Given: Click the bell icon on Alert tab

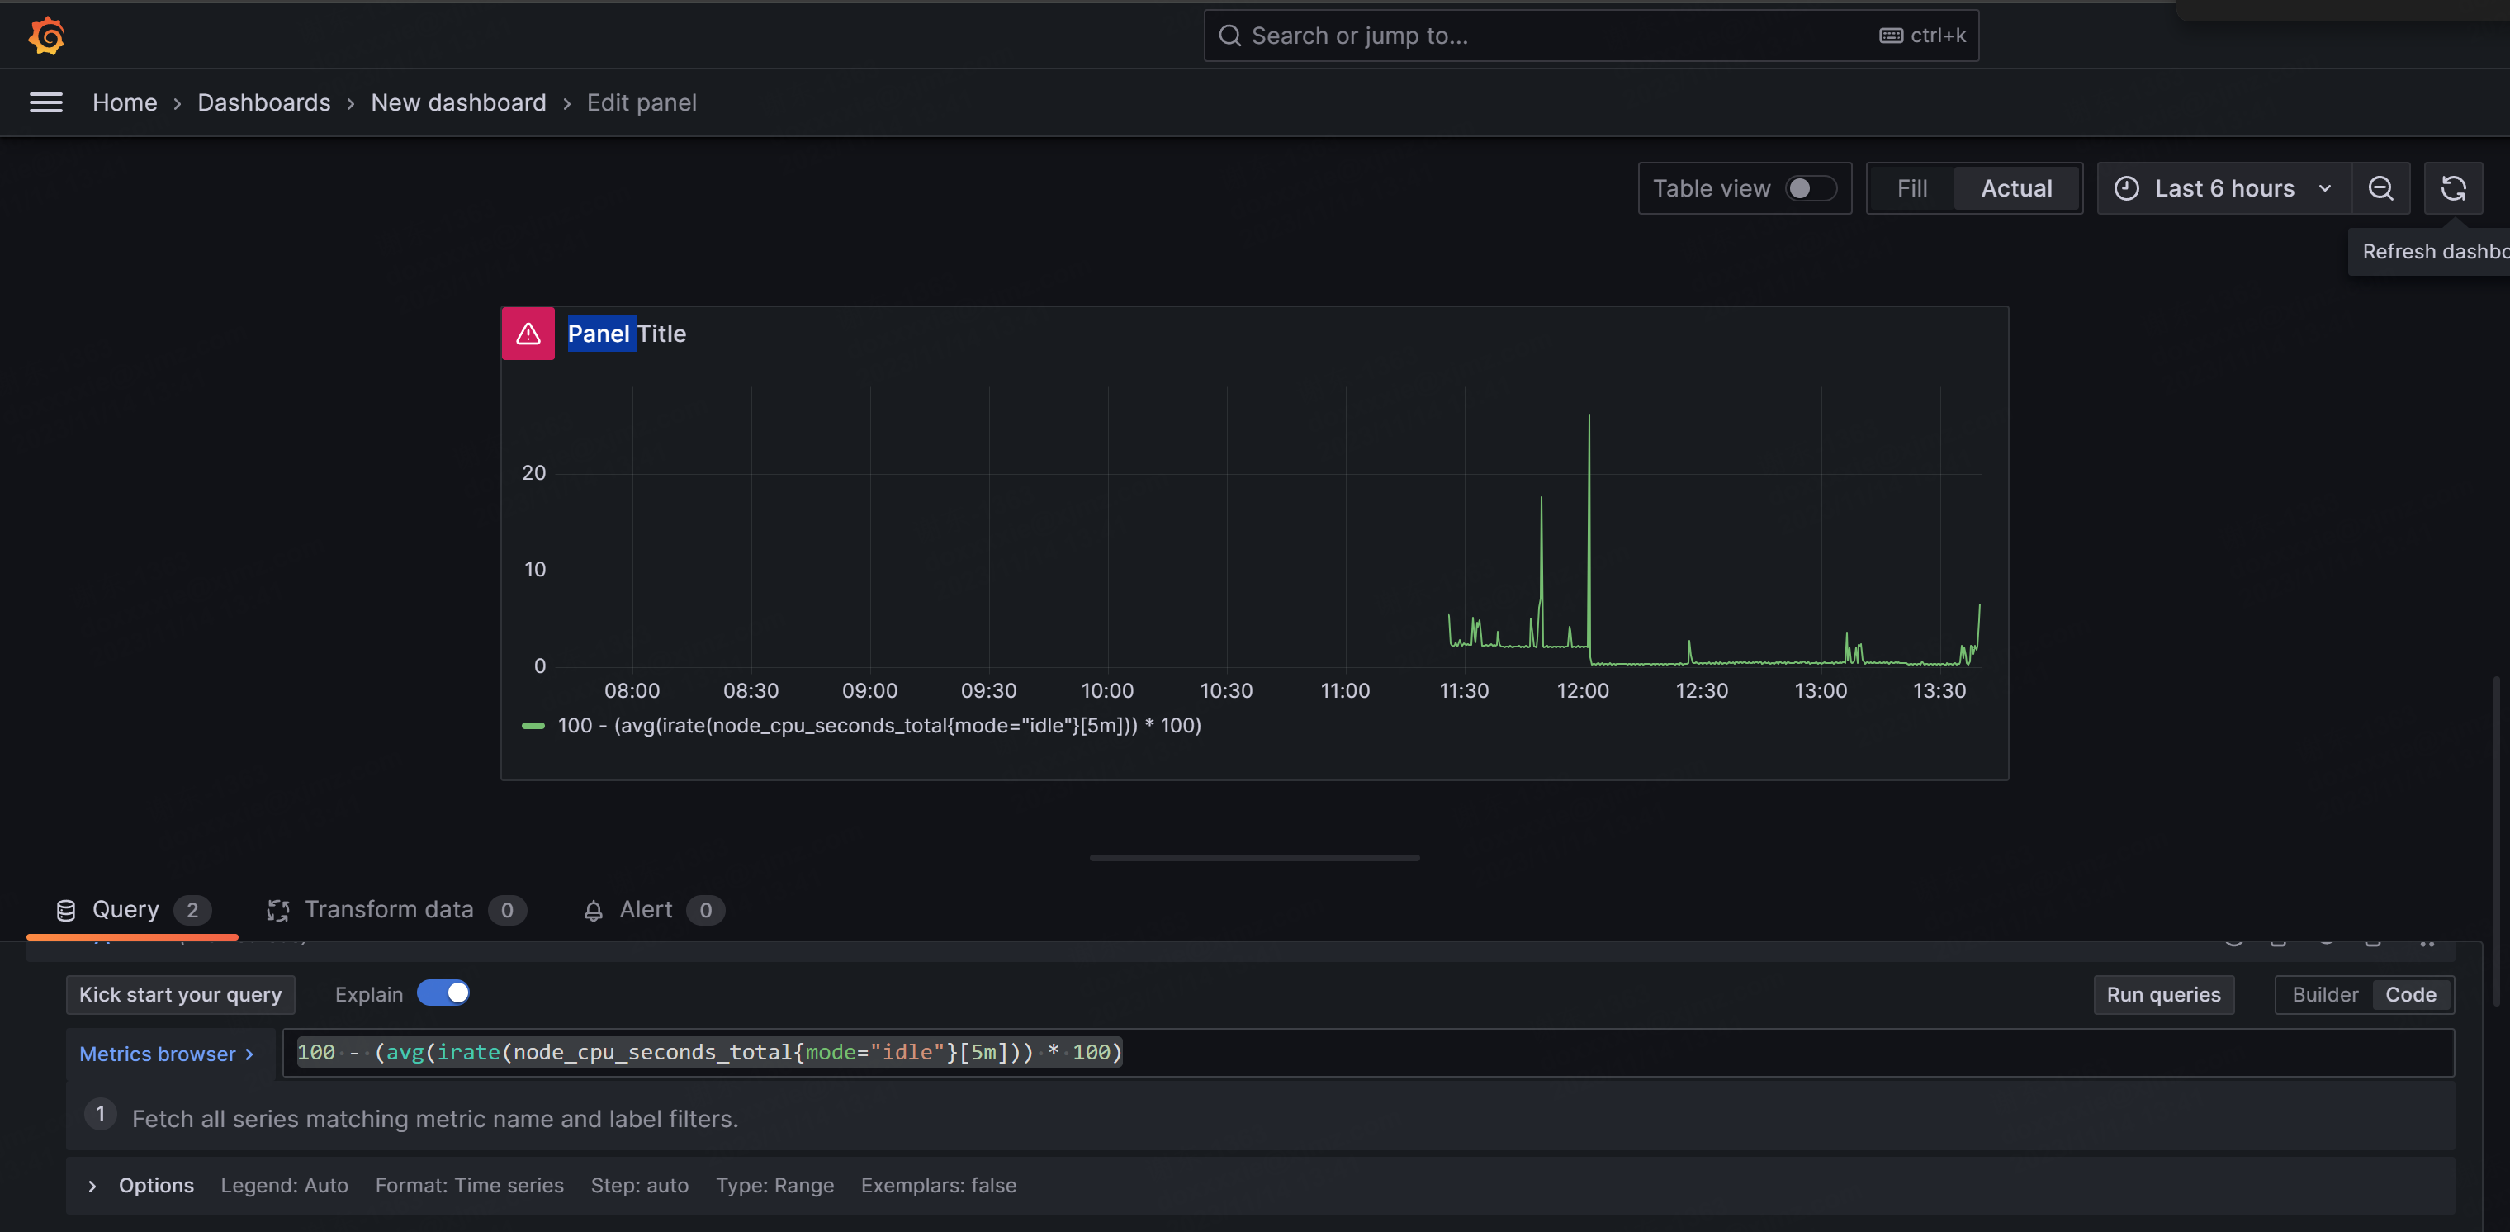Looking at the screenshot, I should coord(593,910).
